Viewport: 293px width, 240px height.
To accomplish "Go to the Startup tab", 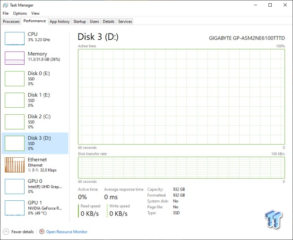I will (x=79, y=21).
